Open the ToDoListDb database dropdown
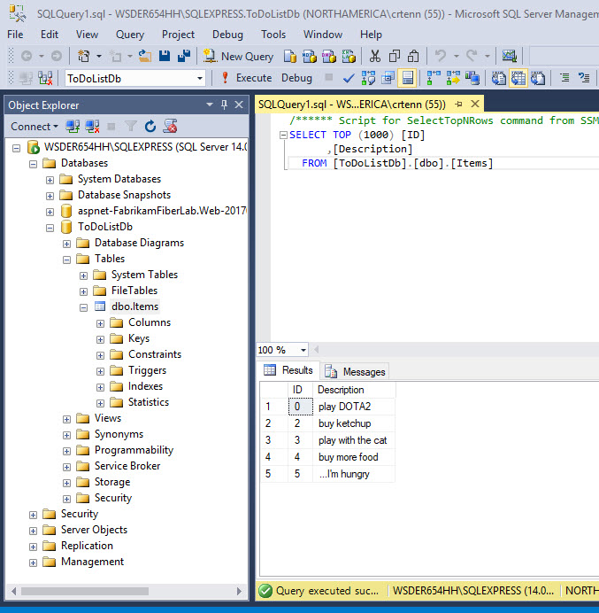 (200, 79)
